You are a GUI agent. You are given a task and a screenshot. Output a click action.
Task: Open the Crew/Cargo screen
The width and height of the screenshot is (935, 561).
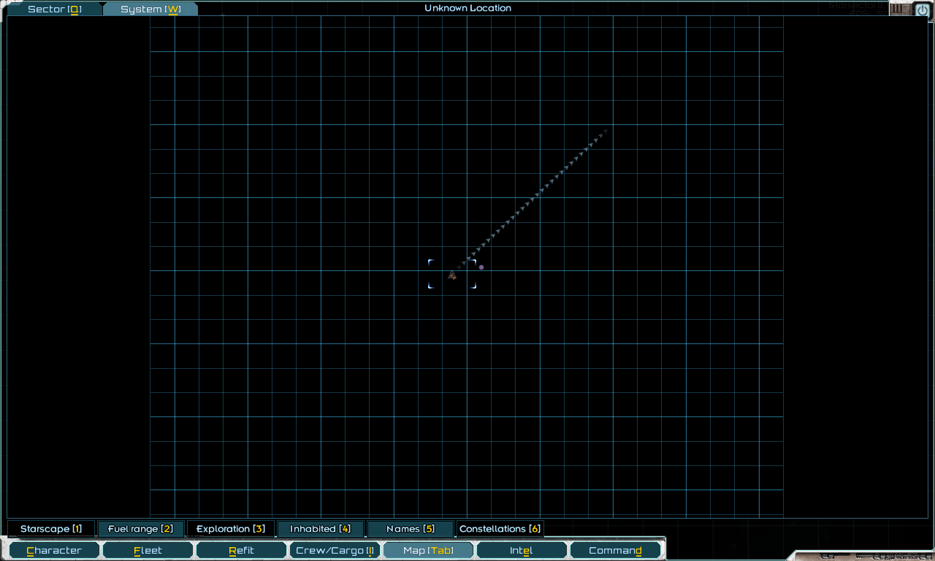[335, 551]
